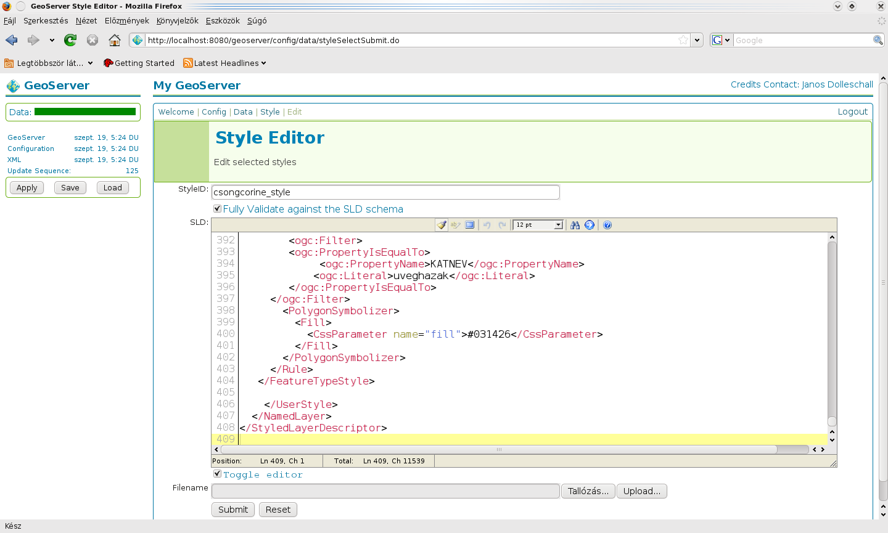Image resolution: width=888 pixels, height=533 pixels.
Task: Open Credits Contact Janos Dolleschall link
Action: pyautogui.click(x=802, y=84)
